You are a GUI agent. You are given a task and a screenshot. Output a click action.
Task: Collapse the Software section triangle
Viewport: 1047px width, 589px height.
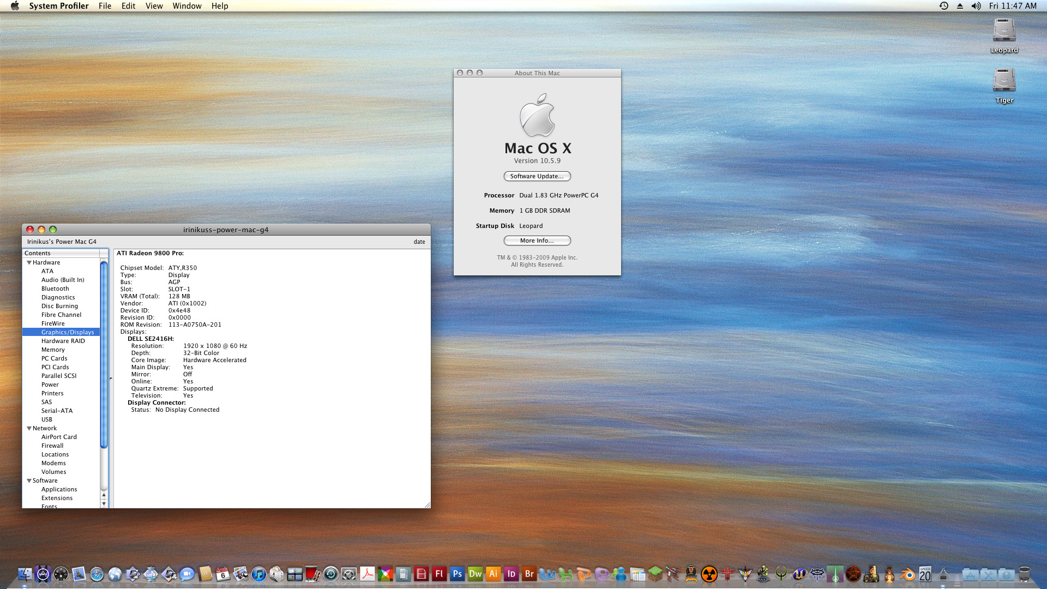(x=29, y=481)
